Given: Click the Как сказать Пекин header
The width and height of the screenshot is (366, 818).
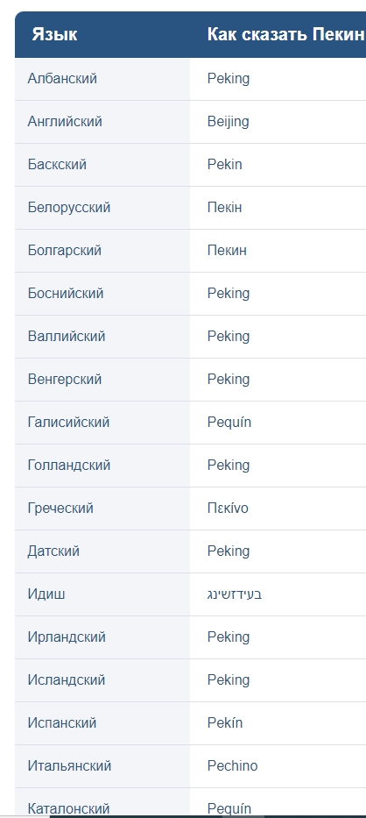Looking at the screenshot, I should point(285,34).
